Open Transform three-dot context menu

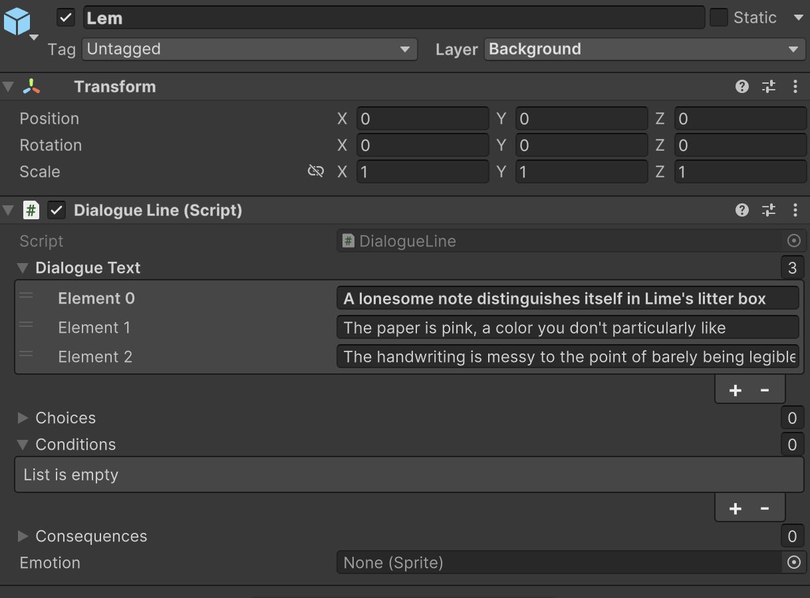[795, 86]
